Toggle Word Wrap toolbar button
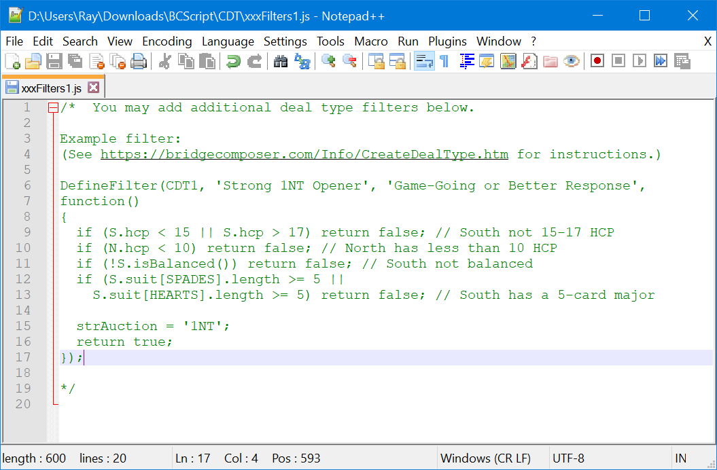 (x=424, y=61)
